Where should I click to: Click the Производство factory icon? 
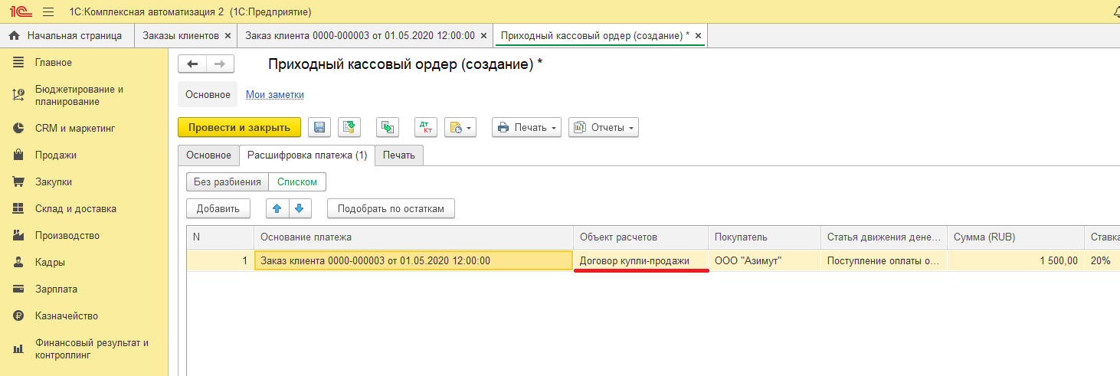[18, 235]
